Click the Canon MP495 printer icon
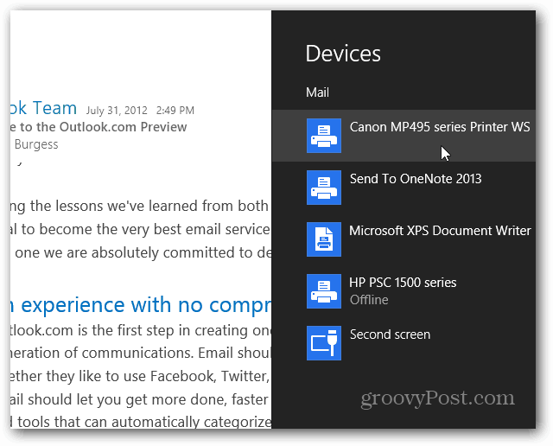The image size is (553, 446). pos(324,136)
